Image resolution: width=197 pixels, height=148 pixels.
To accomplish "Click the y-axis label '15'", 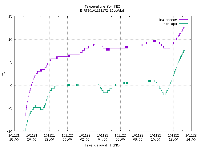I will tap(10, 16).
